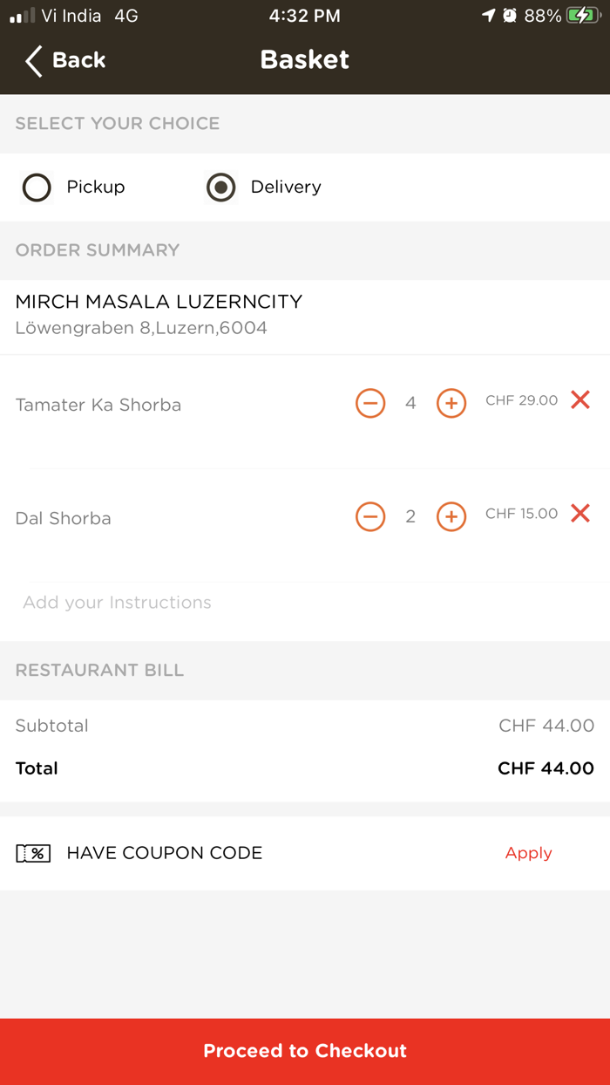This screenshot has height=1085, width=610.
Task: Remove Tamater Ka Shorba using red X icon
Action: point(580,400)
